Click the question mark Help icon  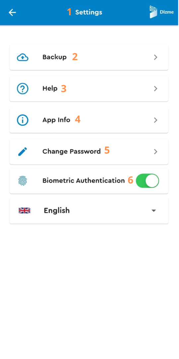23,89
